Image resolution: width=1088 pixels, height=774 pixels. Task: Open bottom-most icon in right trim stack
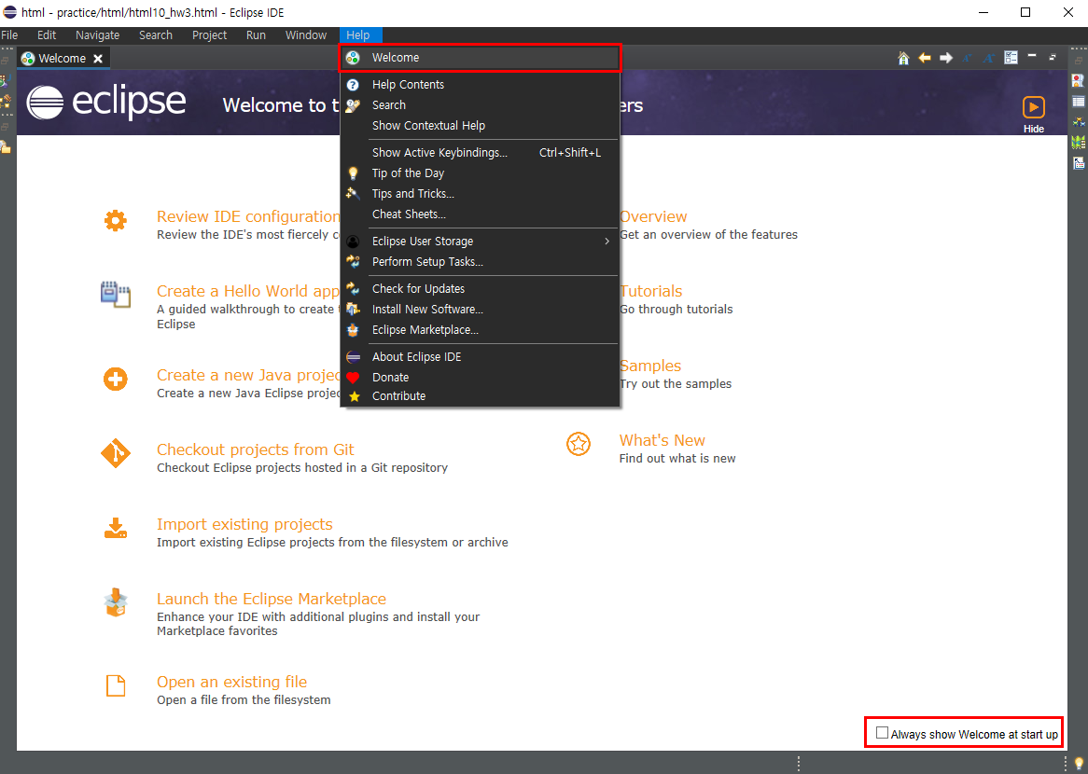tap(1079, 163)
